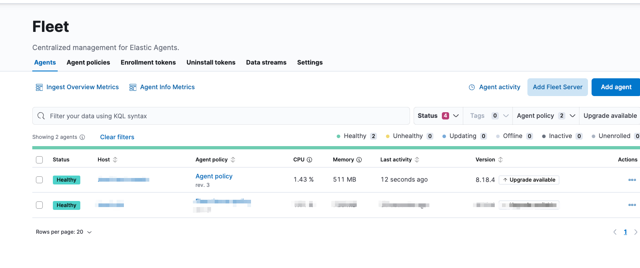The height and width of the screenshot is (268, 640).
Task: Click the Agent Info Metrics dashboard icon
Action: point(133,88)
